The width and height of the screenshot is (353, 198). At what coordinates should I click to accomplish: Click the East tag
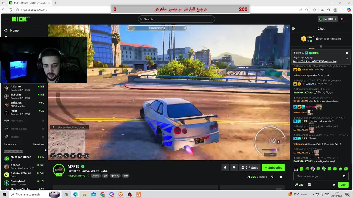point(126,176)
